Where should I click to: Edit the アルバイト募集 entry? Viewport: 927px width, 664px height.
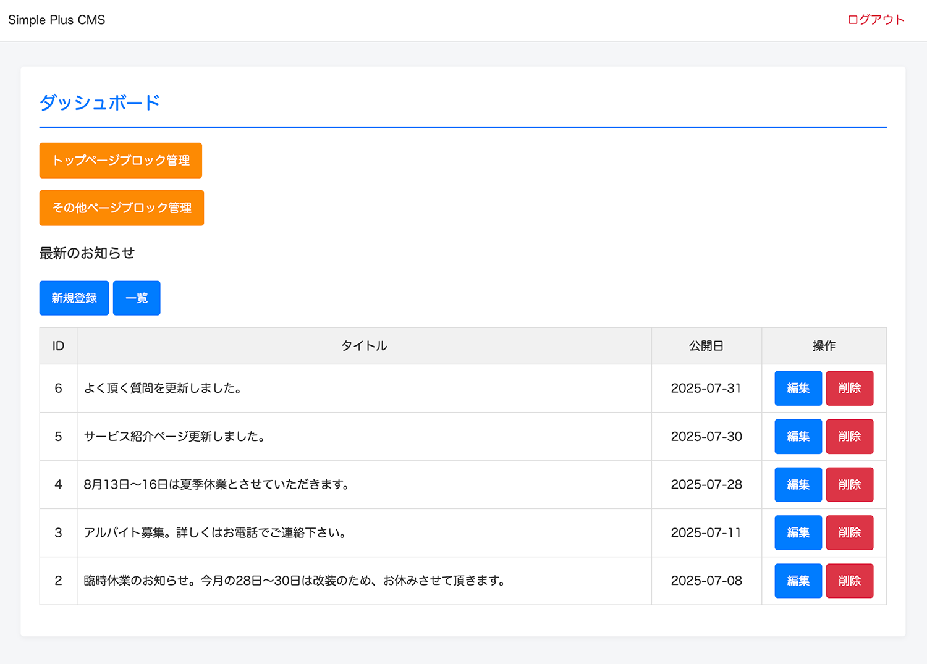(x=798, y=533)
